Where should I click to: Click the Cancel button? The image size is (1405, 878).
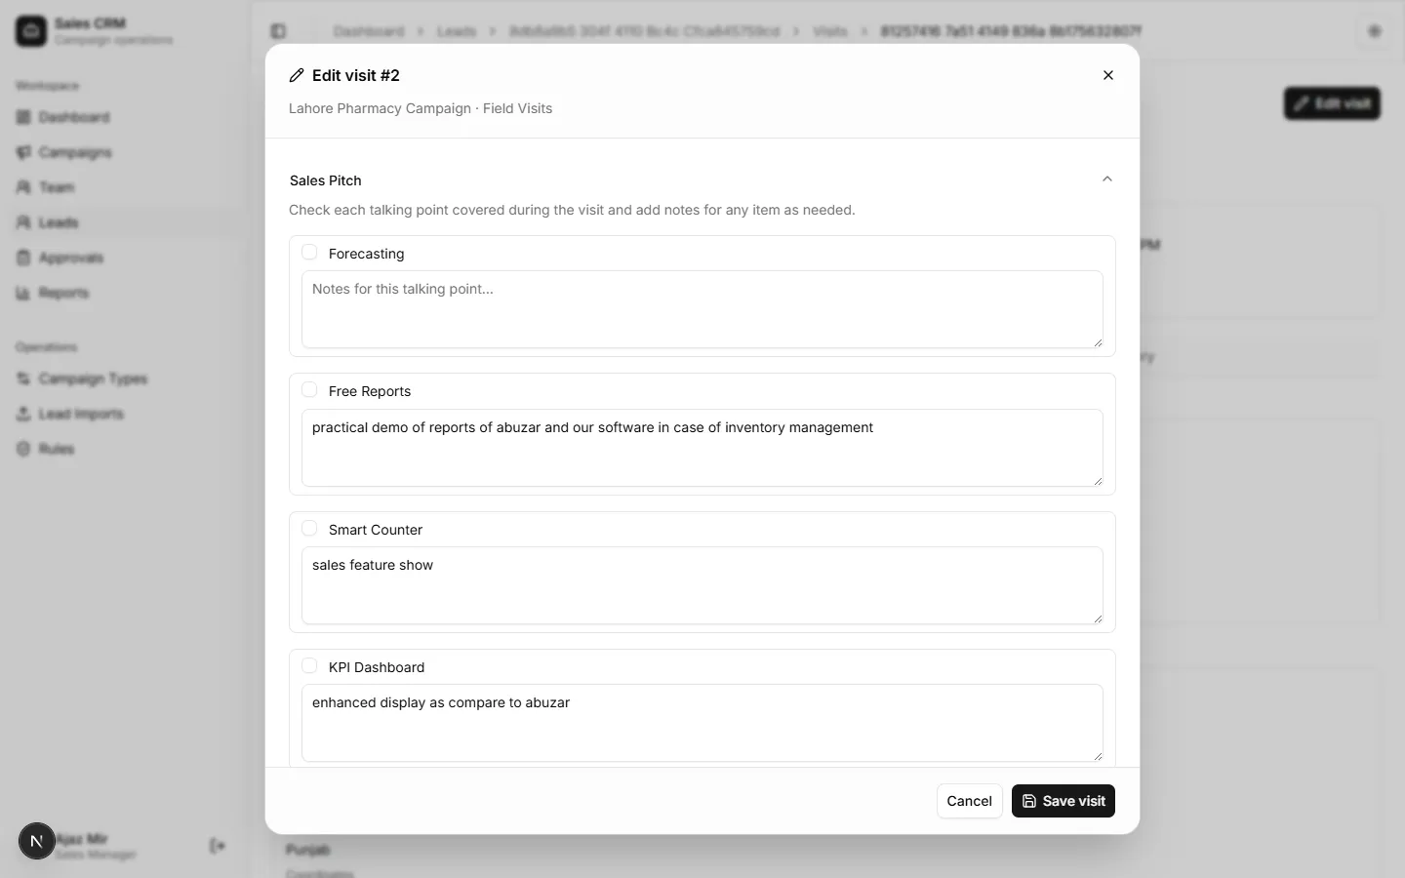969,801
